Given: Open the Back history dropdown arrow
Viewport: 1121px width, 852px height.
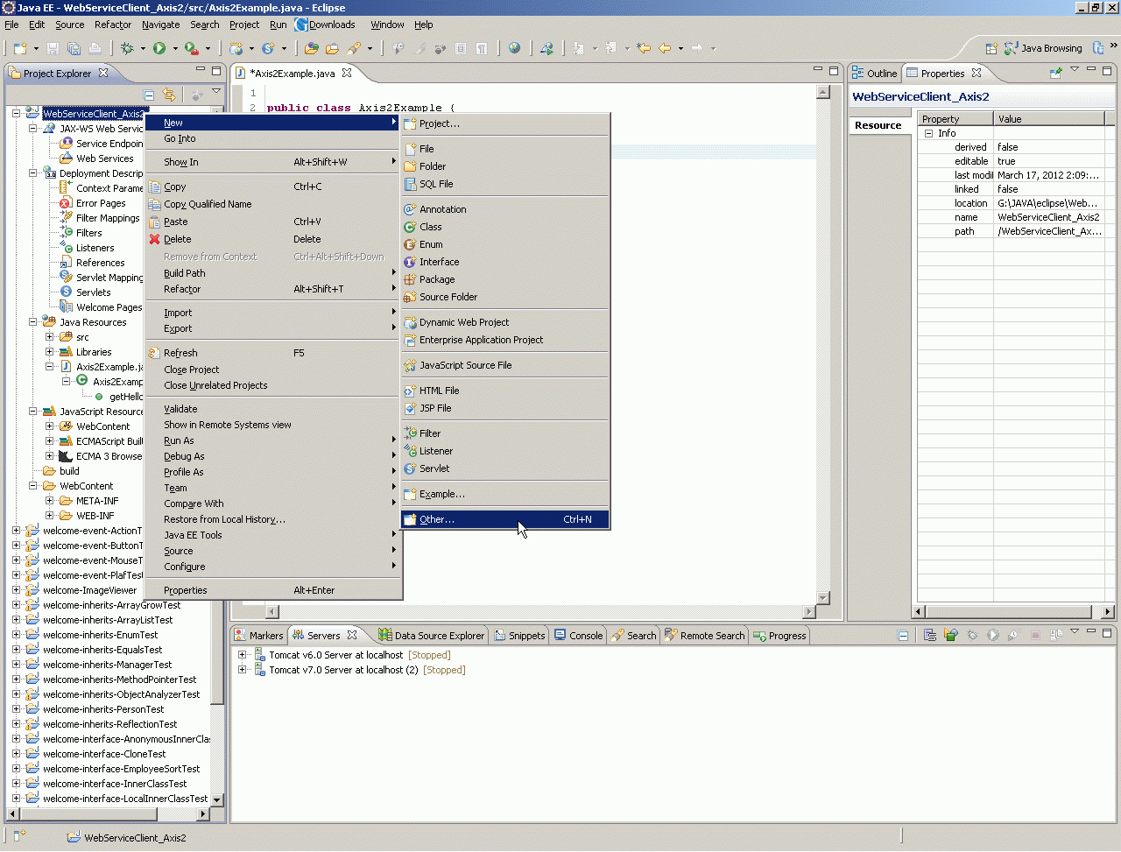Looking at the screenshot, I should pyautogui.click(x=681, y=48).
